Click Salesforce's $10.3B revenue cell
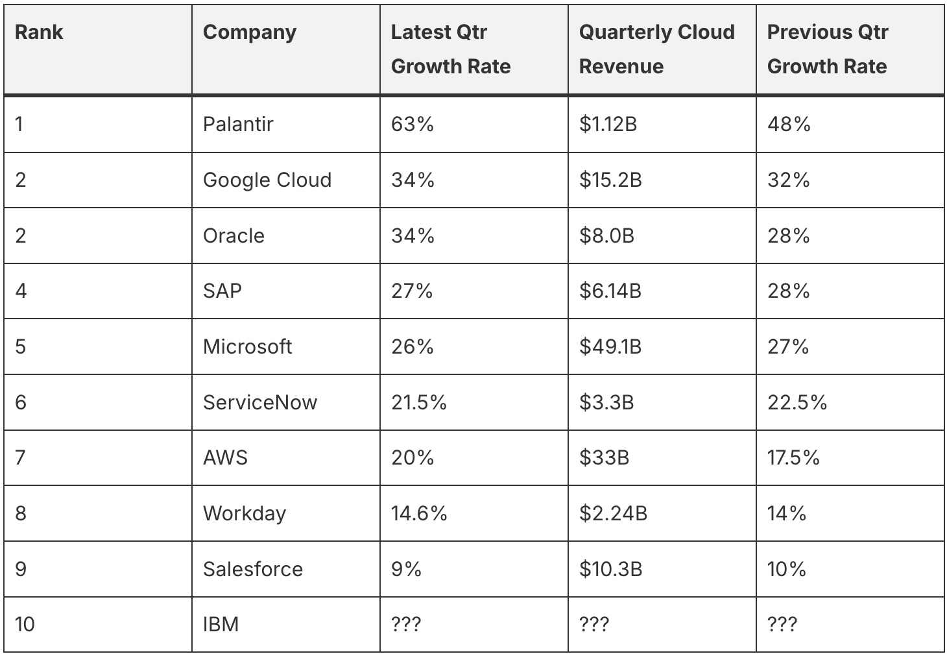 610,569
